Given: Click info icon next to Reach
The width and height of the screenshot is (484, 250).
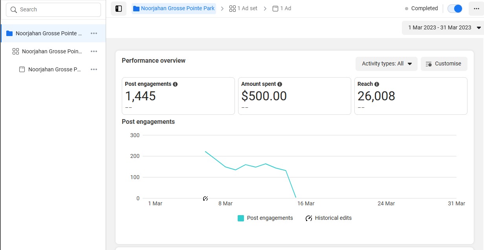Looking at the screenshot, I should point(377,84).
